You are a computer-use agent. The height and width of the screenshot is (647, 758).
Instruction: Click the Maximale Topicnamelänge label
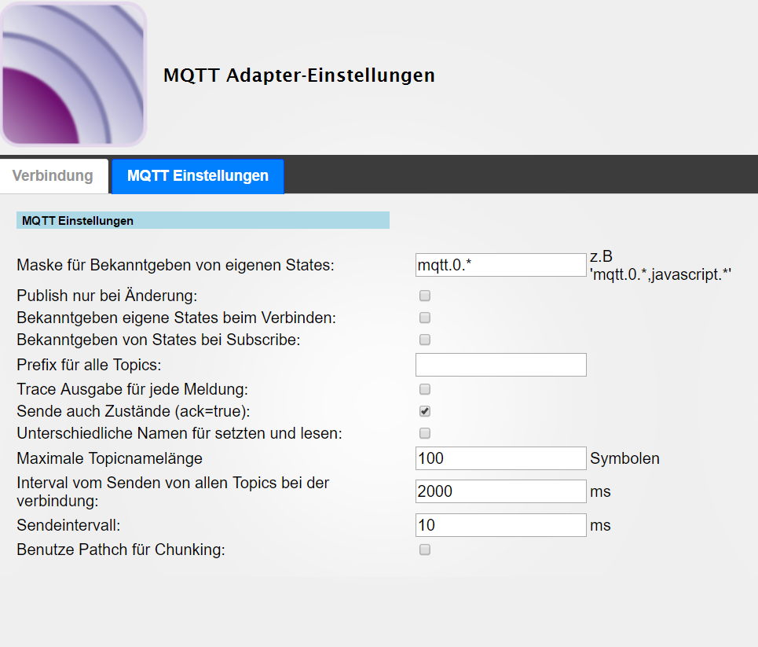[x=110, y=458]
